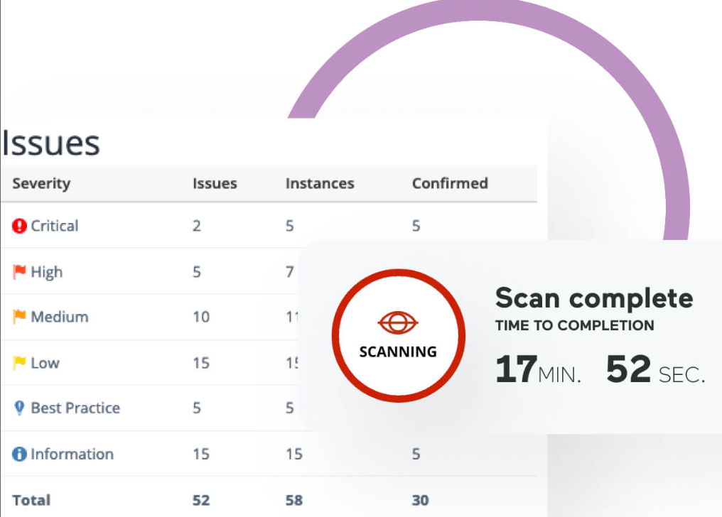This screenshot has height=517, width=722.
Task: Select the Total row in table
Action: (x=269, y=499)
